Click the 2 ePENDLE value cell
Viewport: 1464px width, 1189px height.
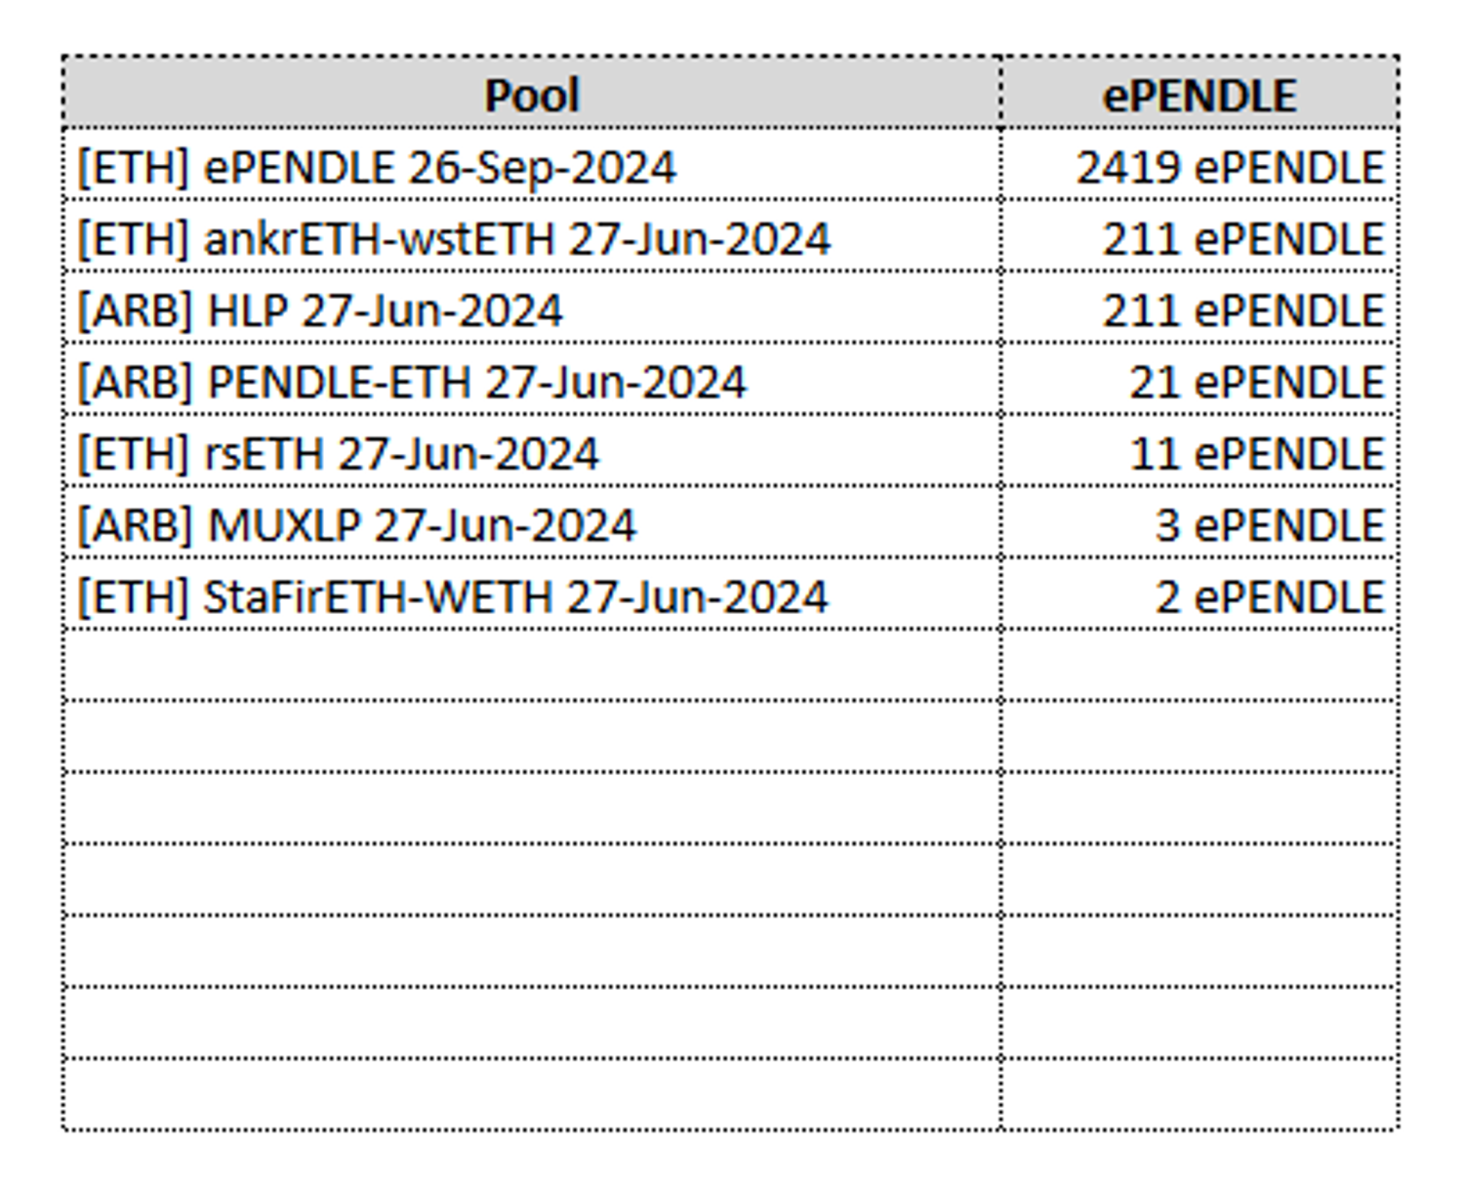[1269, 596]
